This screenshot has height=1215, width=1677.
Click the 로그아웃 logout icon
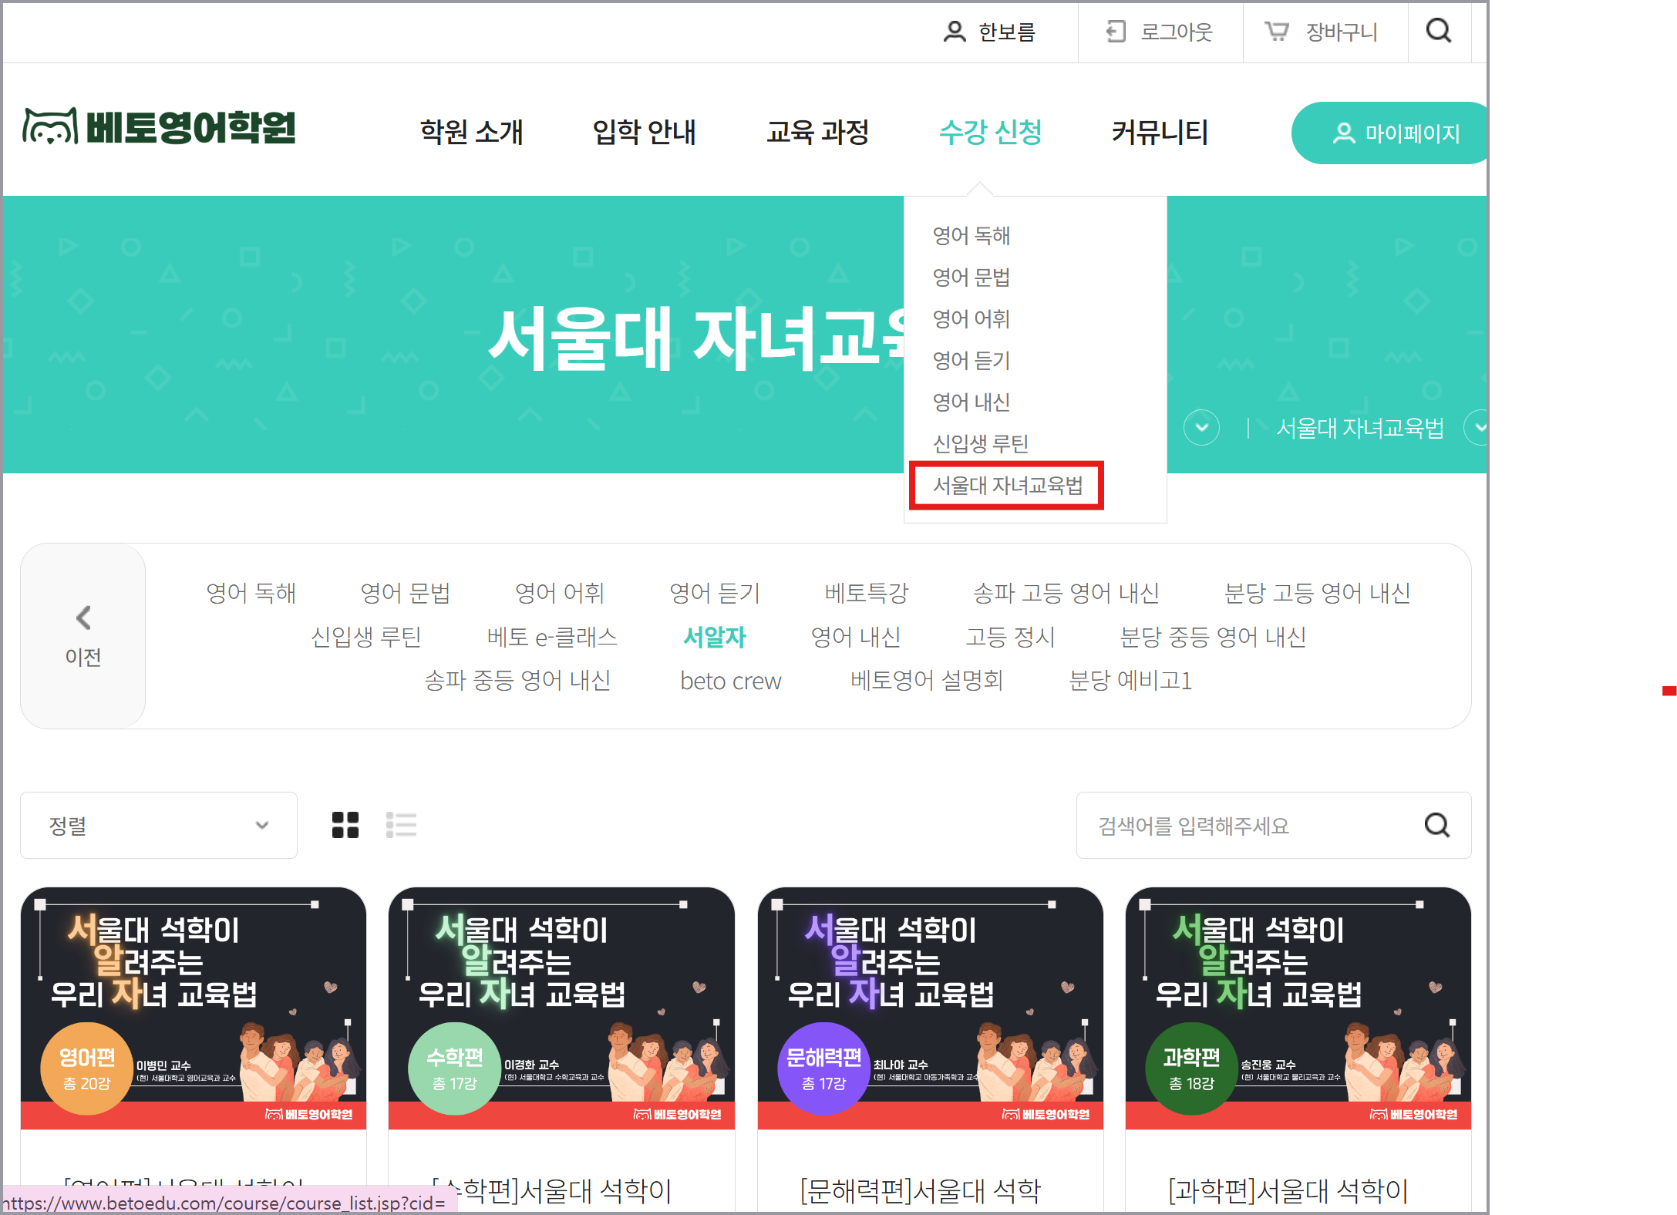click(1116, 32)
